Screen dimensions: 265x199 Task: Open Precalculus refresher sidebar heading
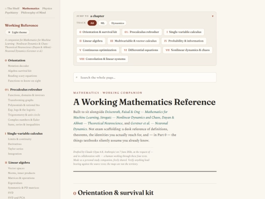[x=24, y=90]
